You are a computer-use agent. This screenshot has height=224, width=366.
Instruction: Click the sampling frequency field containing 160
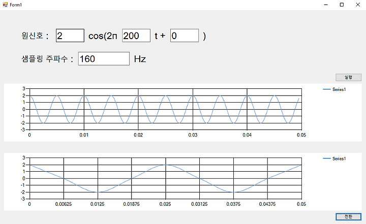coord(104,59)
